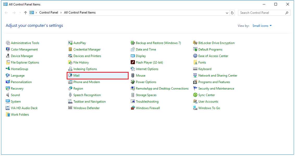Open the Ease of Access Center link
The width and height of the screenshot is (295, 156).
213,56
